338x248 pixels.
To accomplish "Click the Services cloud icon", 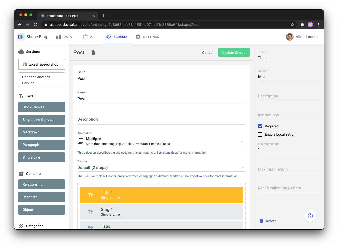I will click(x=21, y=52).
